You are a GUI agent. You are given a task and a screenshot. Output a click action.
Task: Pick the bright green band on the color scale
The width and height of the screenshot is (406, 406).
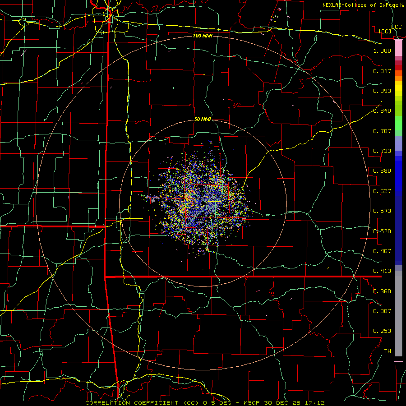pos(398,123)
